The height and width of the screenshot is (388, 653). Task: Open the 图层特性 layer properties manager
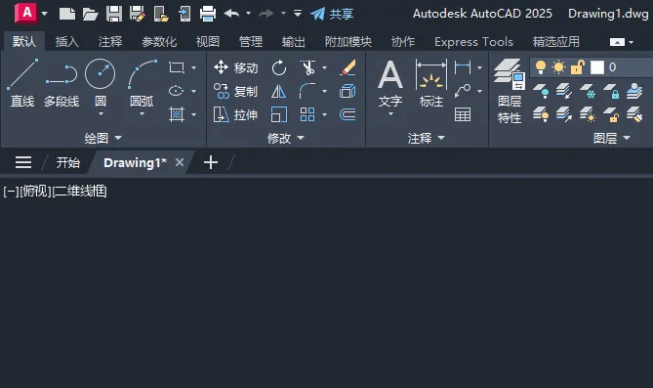[x=510, y=91]
